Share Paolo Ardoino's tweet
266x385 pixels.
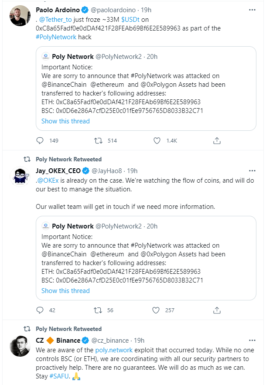[x=217, y=141]
